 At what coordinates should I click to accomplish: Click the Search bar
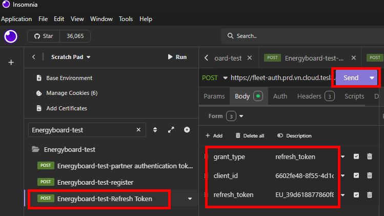(302, 36)
